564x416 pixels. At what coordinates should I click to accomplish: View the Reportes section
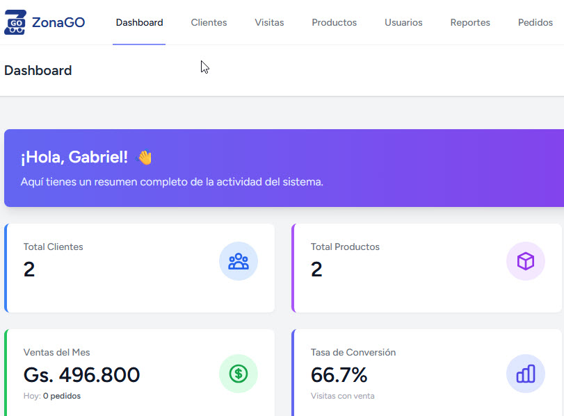pos(470,22)
